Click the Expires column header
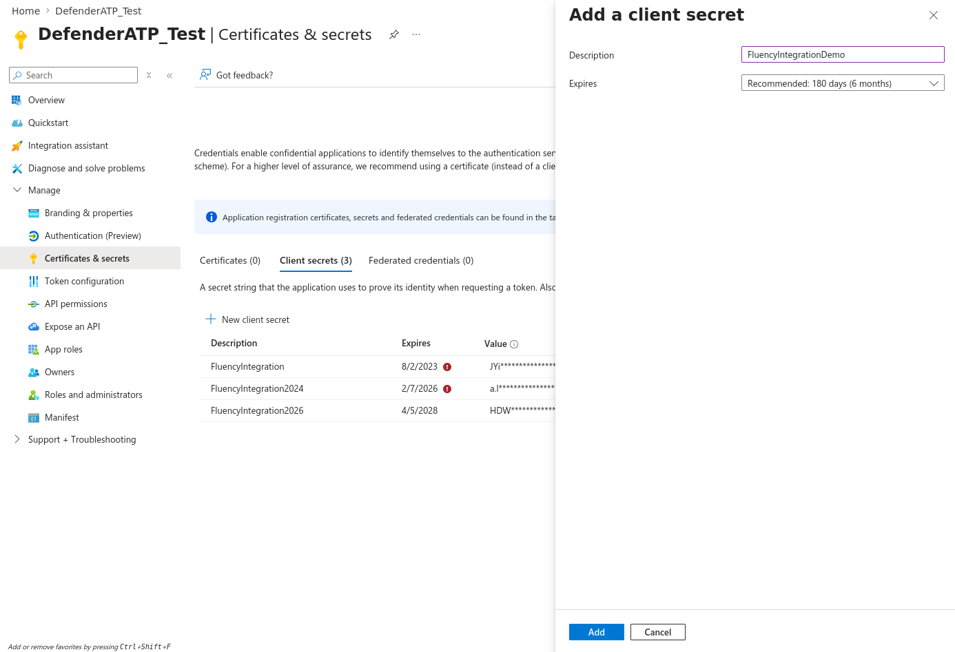 (416, 343)
